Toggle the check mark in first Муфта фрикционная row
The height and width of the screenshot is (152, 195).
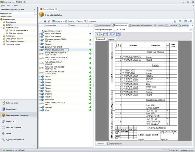[x=90, y=34]
